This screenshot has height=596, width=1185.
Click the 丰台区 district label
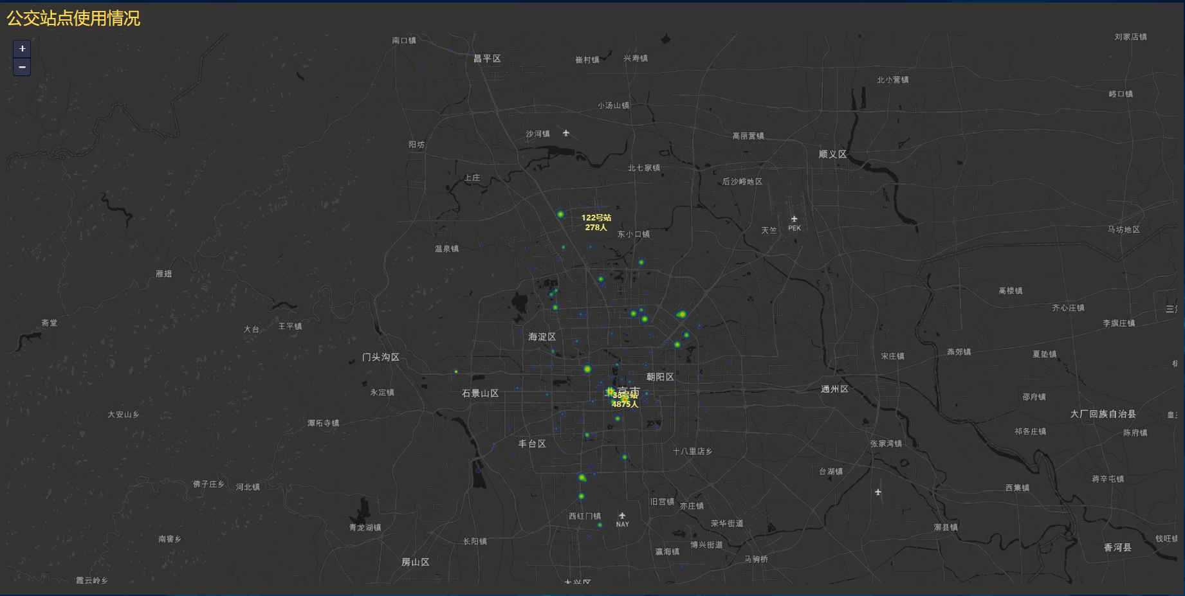click(x=532, y=444)
